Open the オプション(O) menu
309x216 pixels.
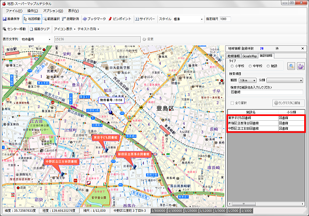(53, 11)
